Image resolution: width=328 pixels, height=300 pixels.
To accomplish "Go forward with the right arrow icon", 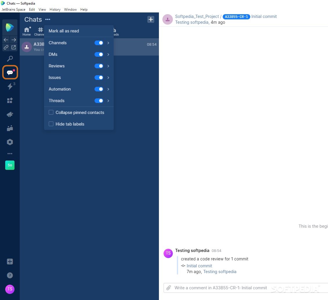I will pyautogui.click(x=14, y=40).
